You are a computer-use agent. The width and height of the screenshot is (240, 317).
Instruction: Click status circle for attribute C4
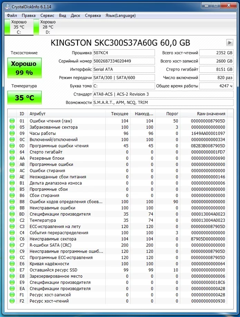(12, 233)
